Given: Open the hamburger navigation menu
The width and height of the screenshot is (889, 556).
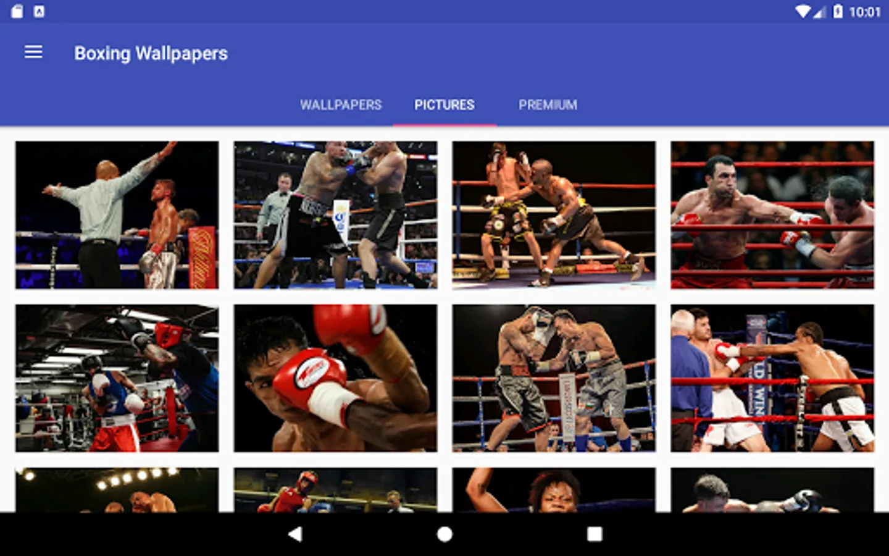Looking at the screenshot, I should click(x=33, y=53).
